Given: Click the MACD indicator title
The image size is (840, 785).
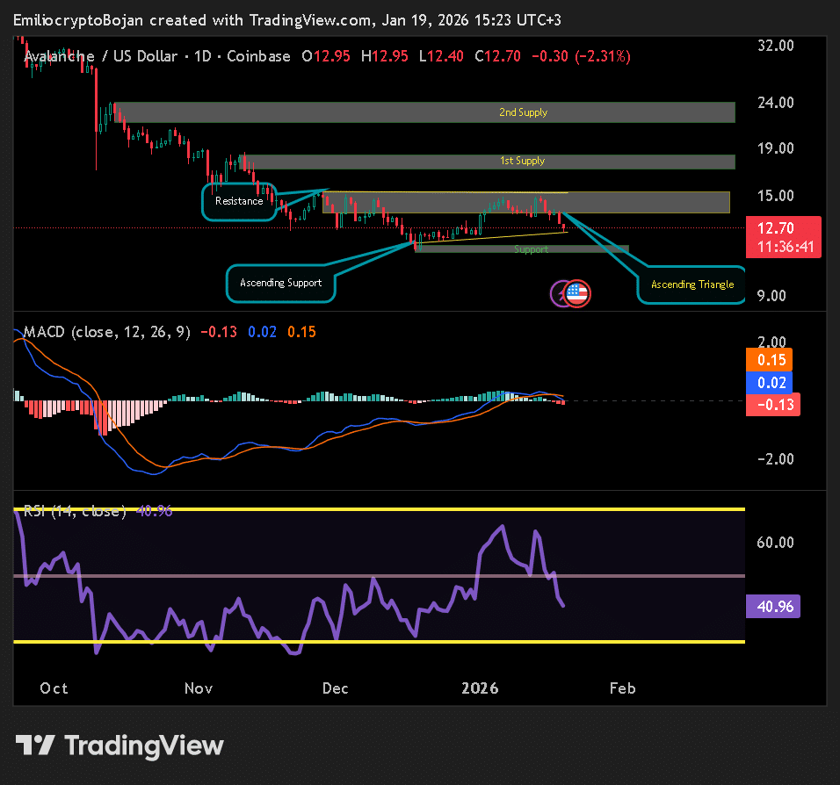Looking at the screenshot, I should click(106, 332).
